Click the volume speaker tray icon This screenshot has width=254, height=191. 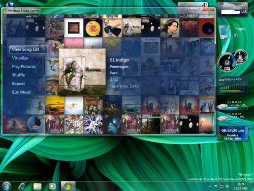pyautogui.click(x=228, y=186)
